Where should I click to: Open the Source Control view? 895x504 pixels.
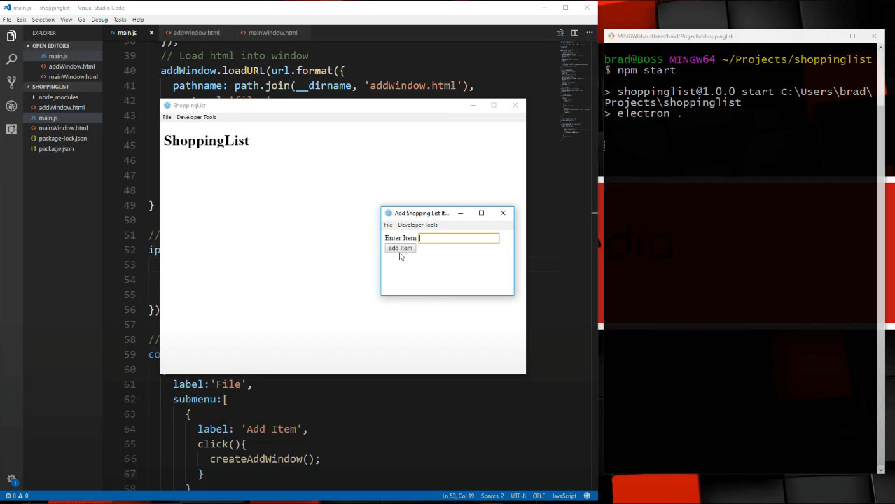point(11,83)
